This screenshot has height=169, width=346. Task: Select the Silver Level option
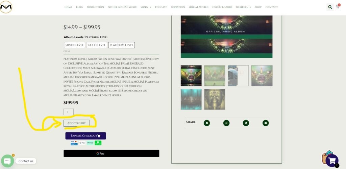74,45
